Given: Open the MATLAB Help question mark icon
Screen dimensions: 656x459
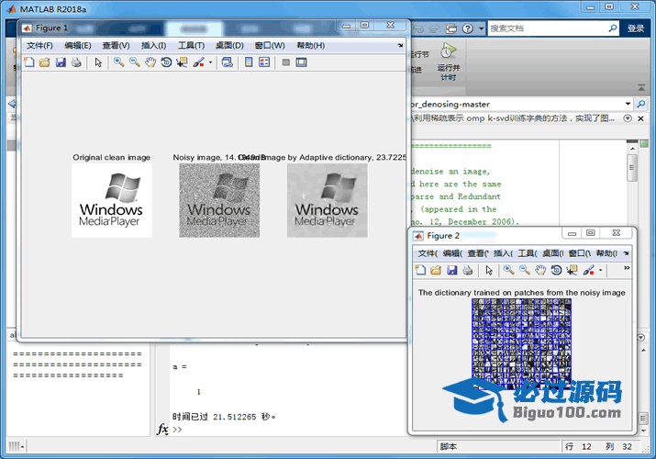Looking at the screenshot, I should tap(468, 28).
